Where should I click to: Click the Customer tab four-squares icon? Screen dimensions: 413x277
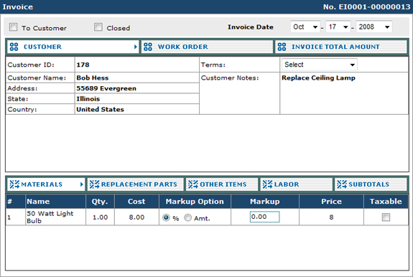coord(14,47)
